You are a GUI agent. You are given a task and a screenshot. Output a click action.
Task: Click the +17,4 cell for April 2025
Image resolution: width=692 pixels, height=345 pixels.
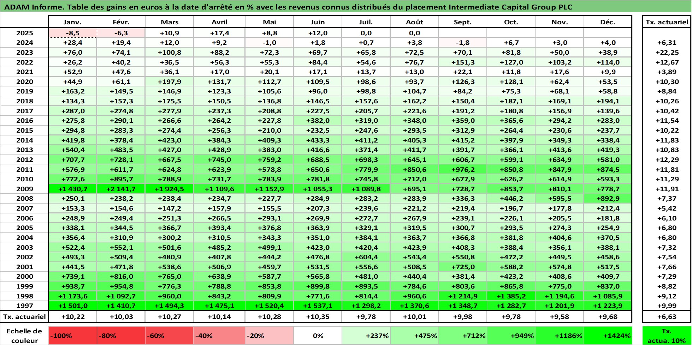[219, 33]
